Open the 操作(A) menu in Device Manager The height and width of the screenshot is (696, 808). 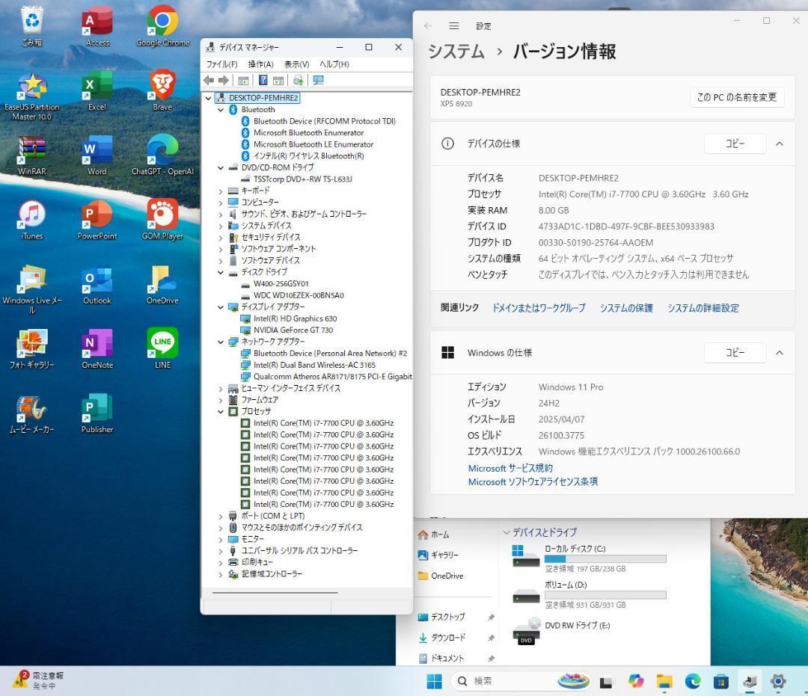coord(260,64)
